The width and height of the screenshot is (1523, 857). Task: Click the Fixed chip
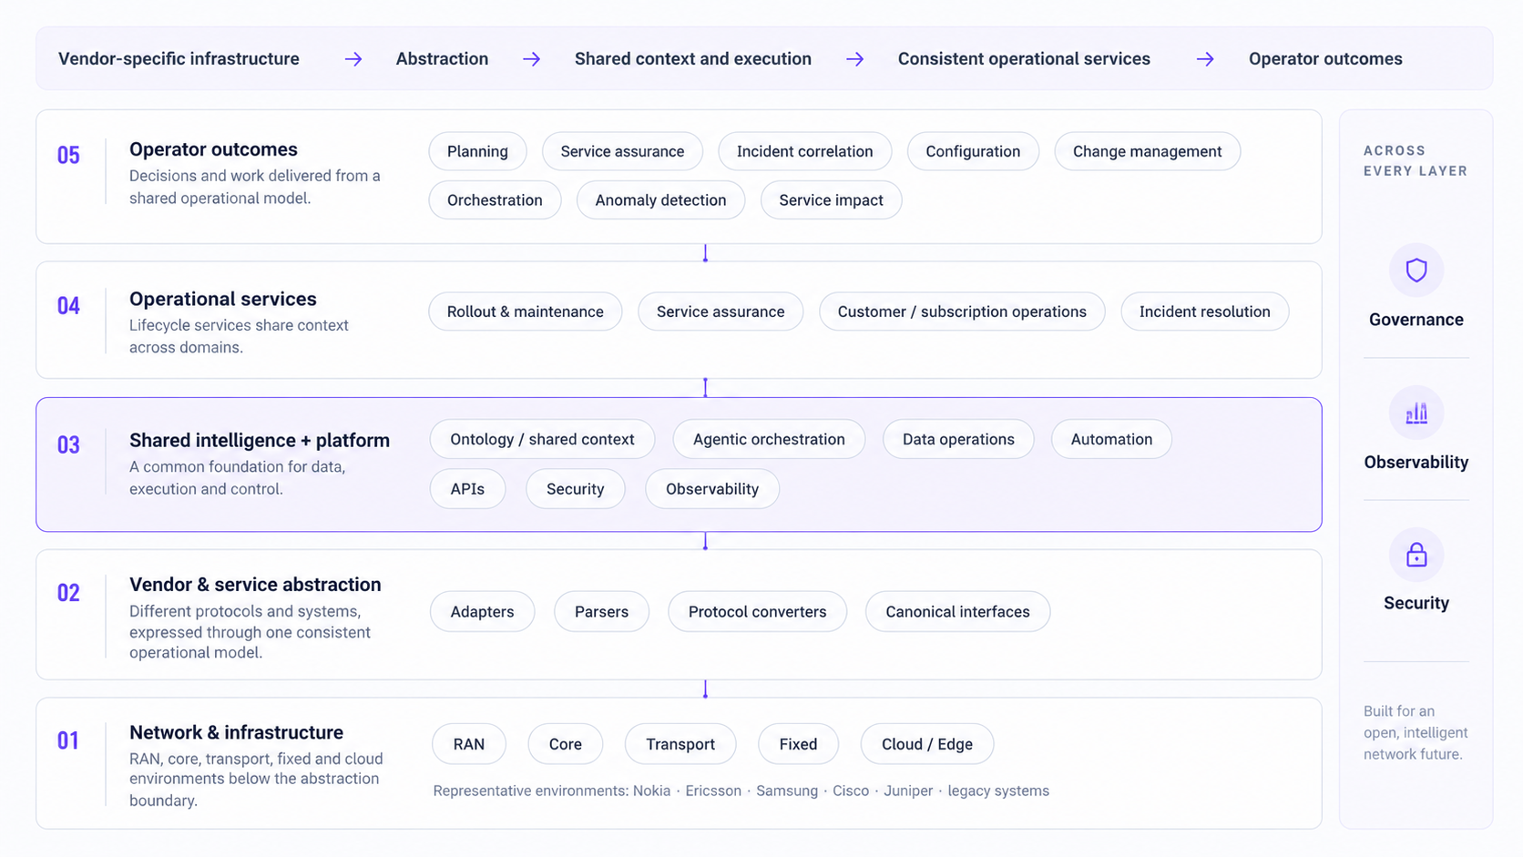point(798,744)
